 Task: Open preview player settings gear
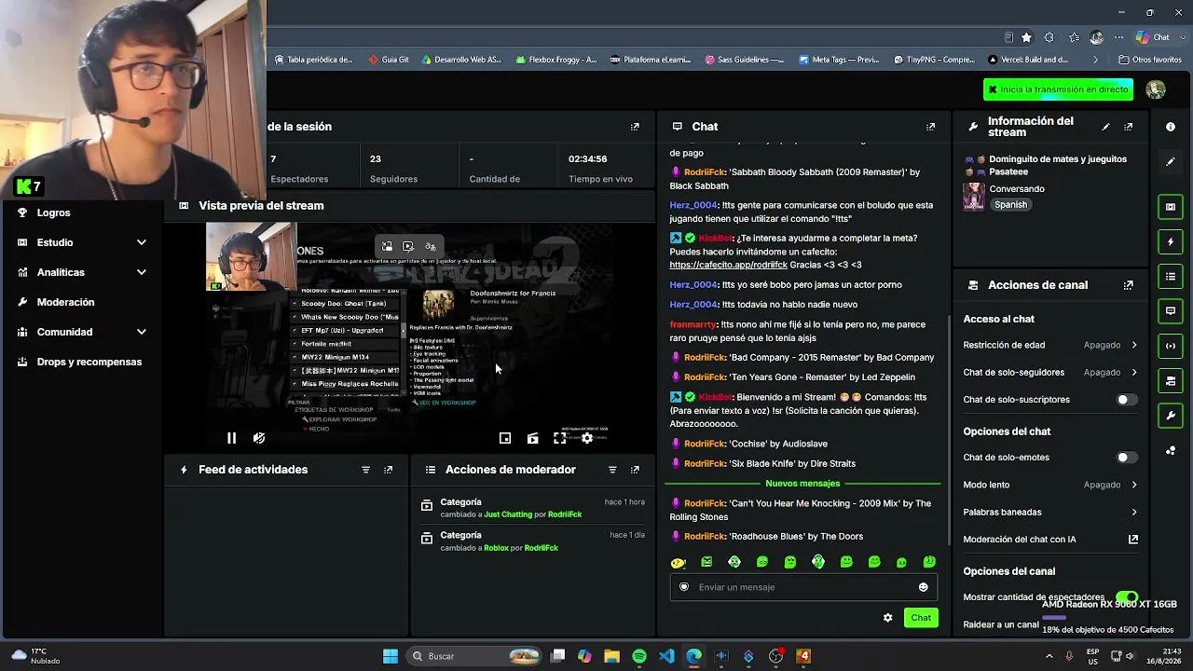(587, 438)
